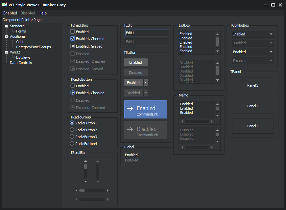Click the left arrow of the enabled TMemo horizontal scrollbar
The image size is (286, 210).
point(182,121)
